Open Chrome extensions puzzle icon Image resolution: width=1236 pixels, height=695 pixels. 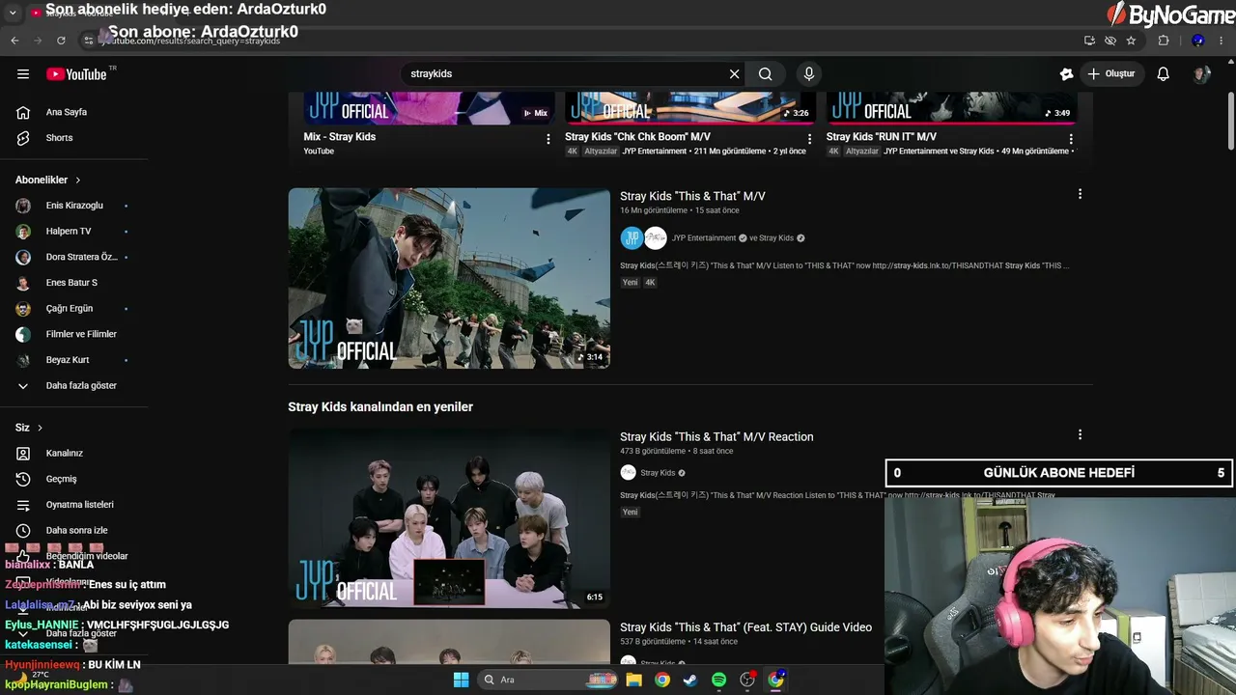pos(1164,41)
